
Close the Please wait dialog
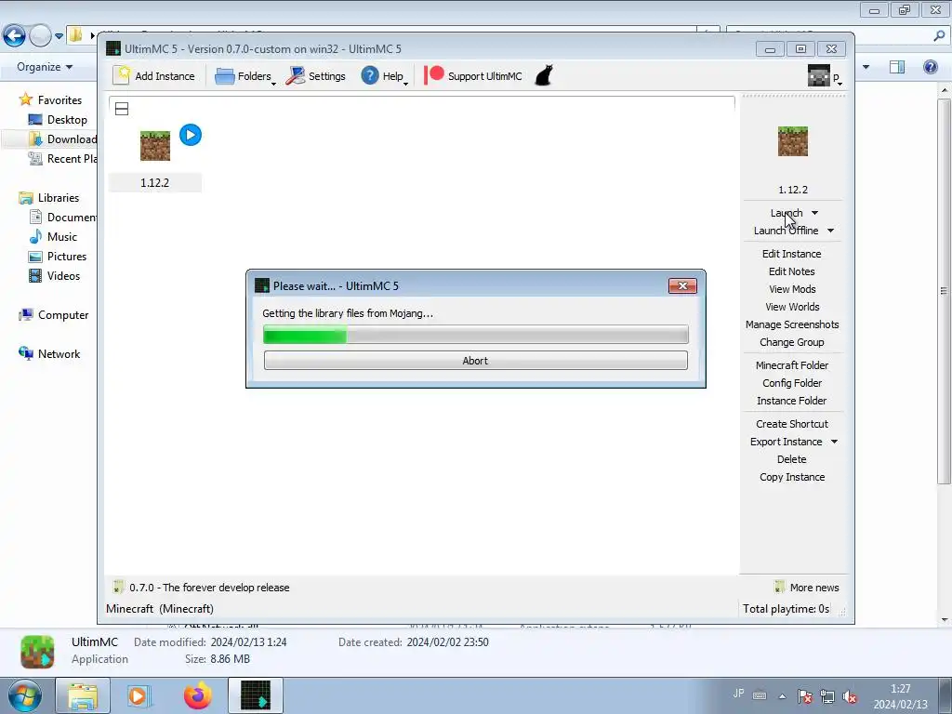coord(682,286)
